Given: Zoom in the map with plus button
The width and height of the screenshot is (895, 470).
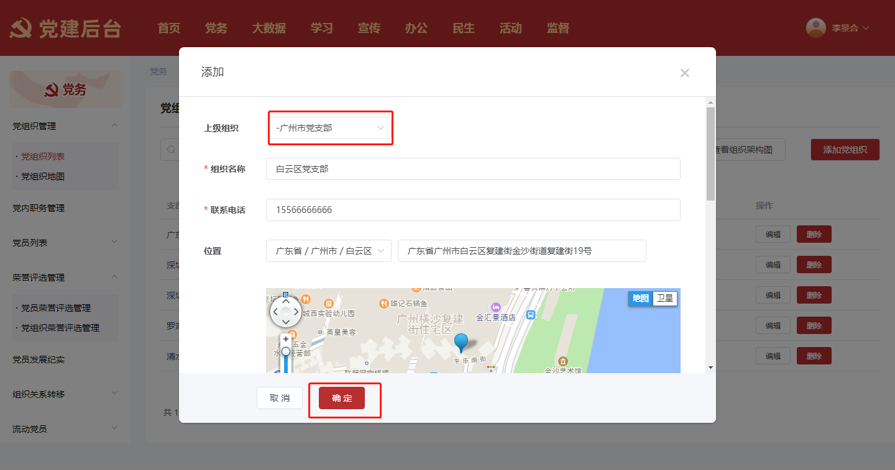Looking at the screenshot, I should pos(286,339).
